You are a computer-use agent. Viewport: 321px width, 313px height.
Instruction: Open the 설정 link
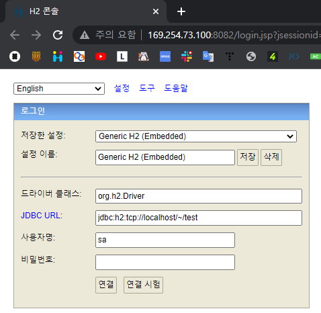[122, 88]
